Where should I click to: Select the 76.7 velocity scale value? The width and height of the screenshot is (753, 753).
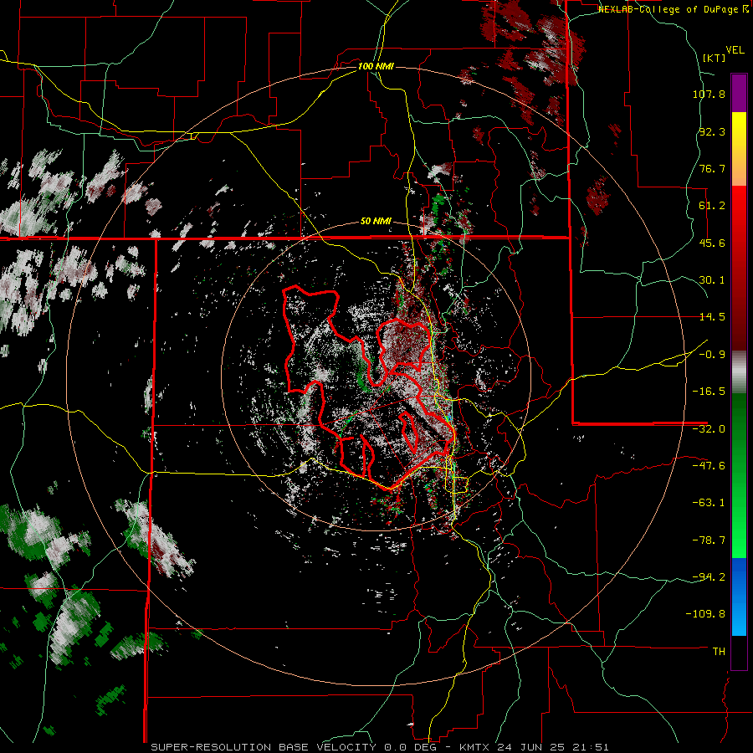pos(712,168)
